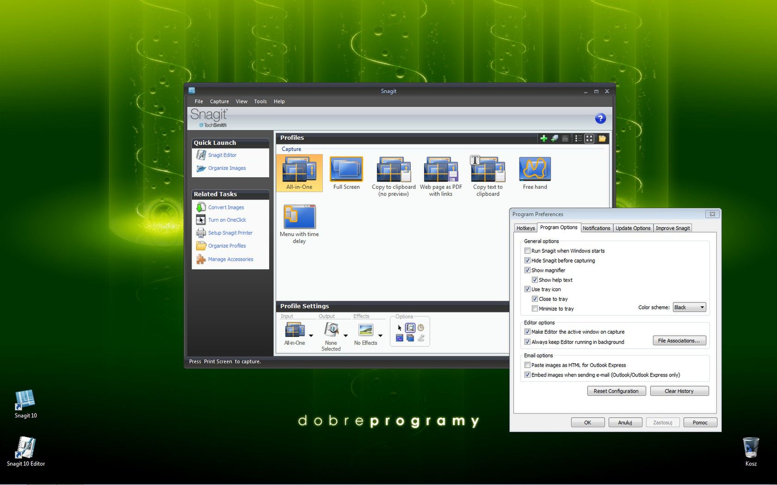This screenshot has width=777, height=485.
Task: Confirm preferences with OK button
Action: pos(587,423)
